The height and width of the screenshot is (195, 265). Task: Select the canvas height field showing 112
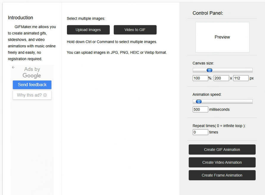(x=241, y=78)
